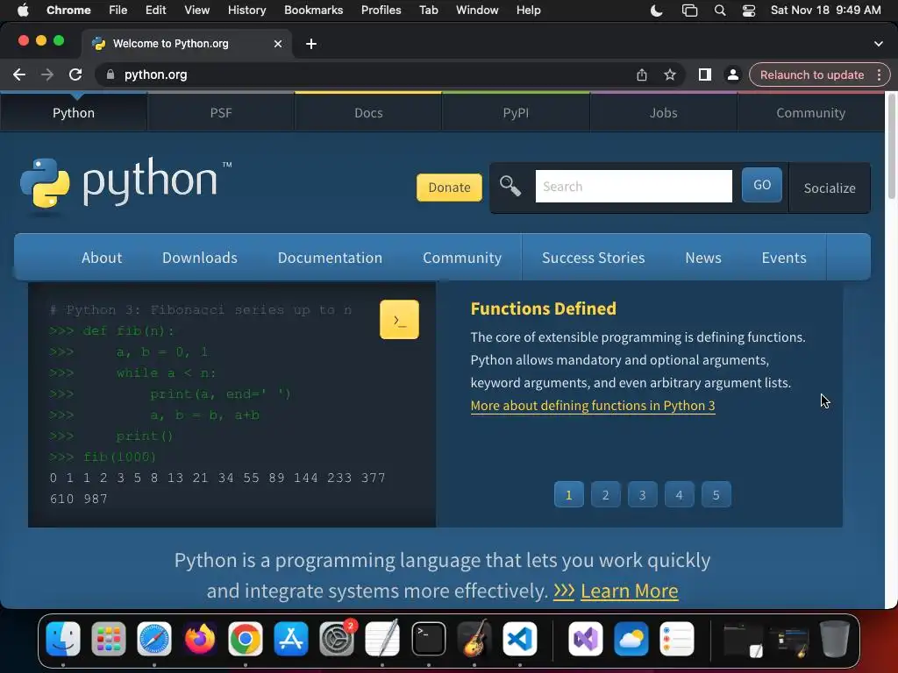Open Launchpad from the dock
The height and width of the screenshot is (673, 898).
coord(108,639)
